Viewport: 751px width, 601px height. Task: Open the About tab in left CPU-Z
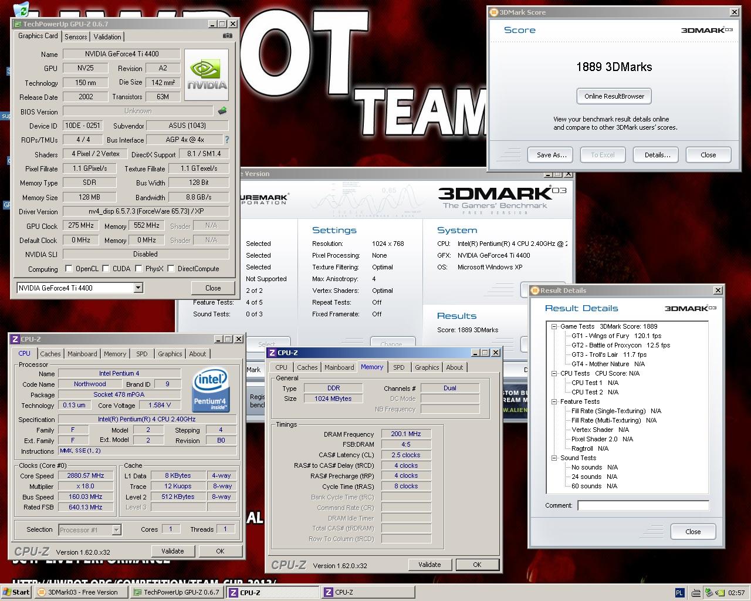coord(198,354)
